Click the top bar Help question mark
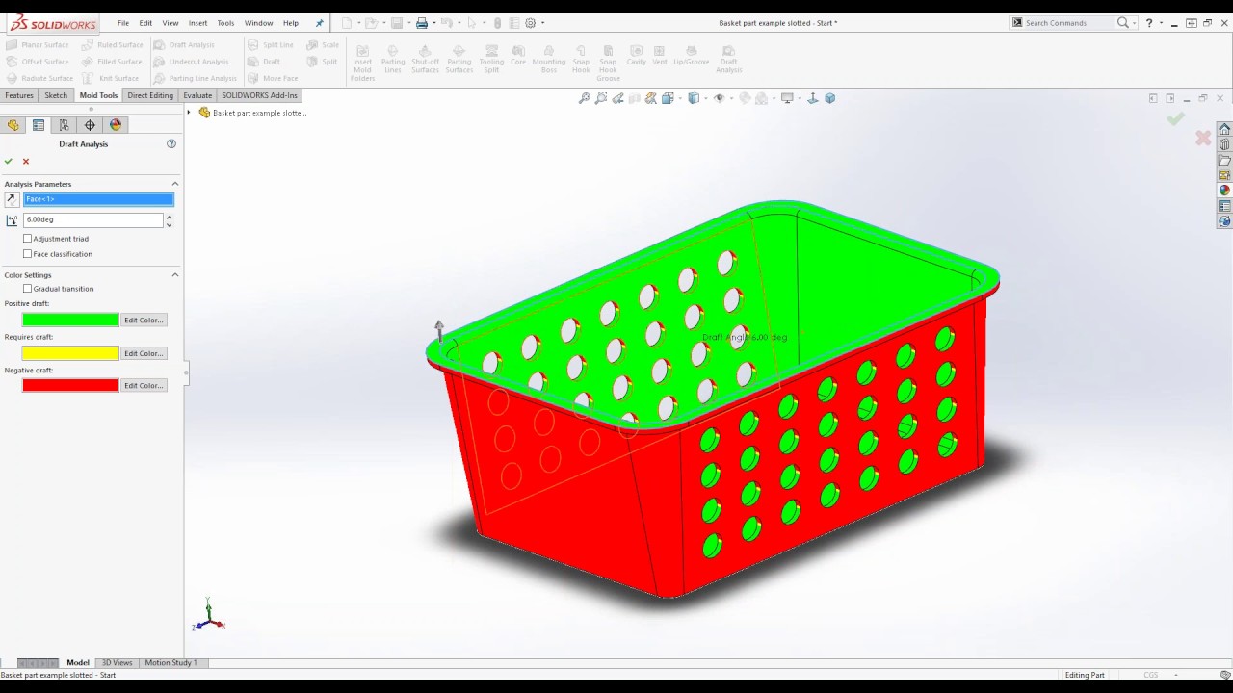The width and height of the screenshot is (1233, 693). point(1148,23)
